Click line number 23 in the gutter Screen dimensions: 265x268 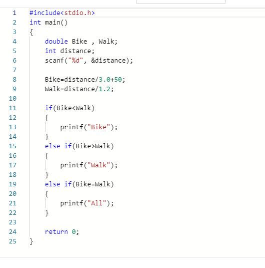coord(12,222)
